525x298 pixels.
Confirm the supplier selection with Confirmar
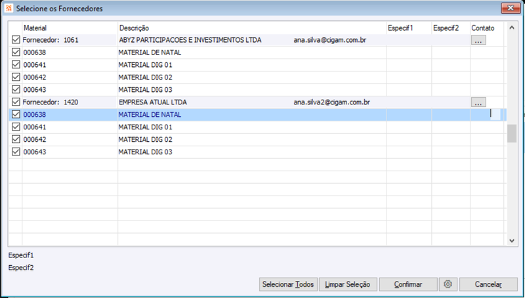coord(408,284)
